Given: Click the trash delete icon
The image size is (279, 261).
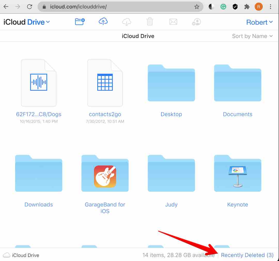Looking at the screenshot, I should coord(150,21).
